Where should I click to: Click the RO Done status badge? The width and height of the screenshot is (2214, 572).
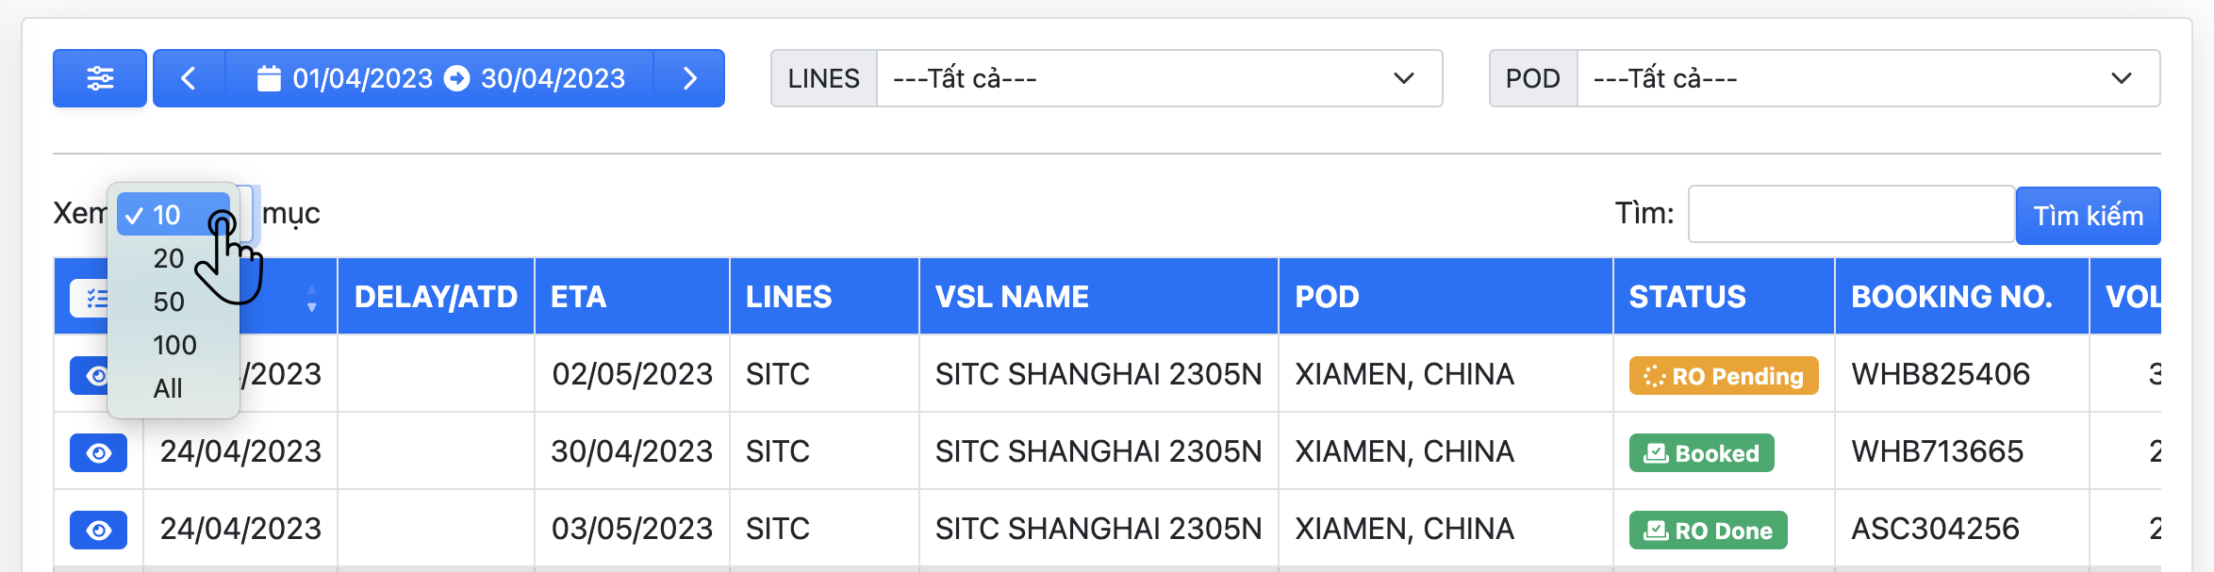[x=1708, y=531]
